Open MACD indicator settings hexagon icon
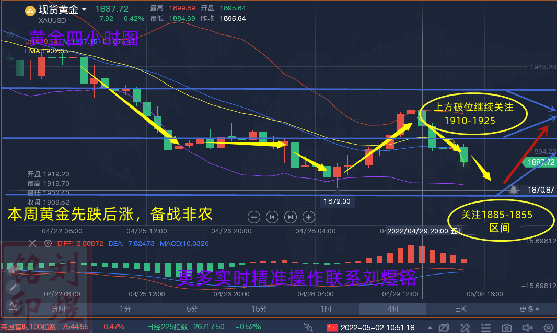Viewport: 557px width, 333px height. click(48, 243)
